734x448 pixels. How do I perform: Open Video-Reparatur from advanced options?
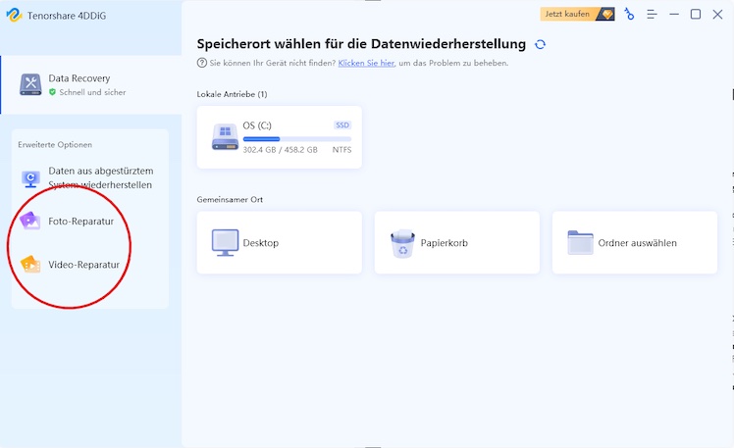[83, 265]
